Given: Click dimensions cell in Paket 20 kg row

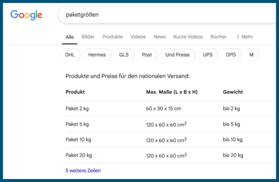Looking at the screenshot, I should click(x=166, y=155).
